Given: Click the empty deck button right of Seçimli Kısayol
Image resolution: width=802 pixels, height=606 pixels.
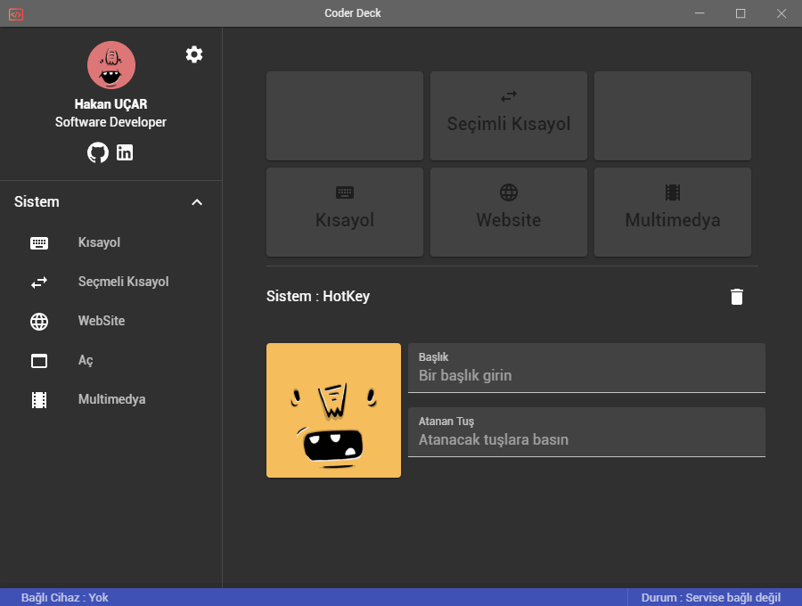Looking at the screenshot, I should click(673, 116).
